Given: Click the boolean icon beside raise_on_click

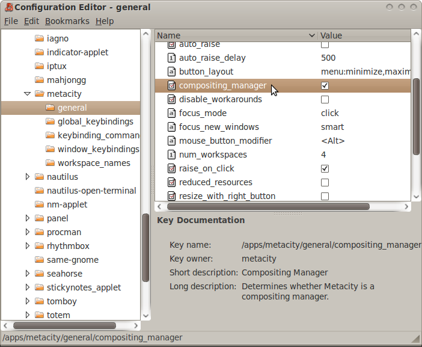Looking at the screenshot, I should 171,168.
